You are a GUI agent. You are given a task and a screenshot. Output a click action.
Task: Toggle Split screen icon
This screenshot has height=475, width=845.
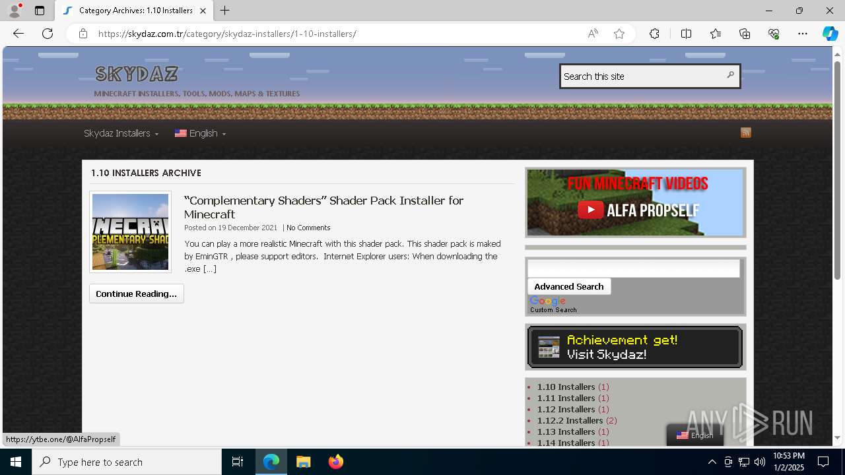point(686,34)
